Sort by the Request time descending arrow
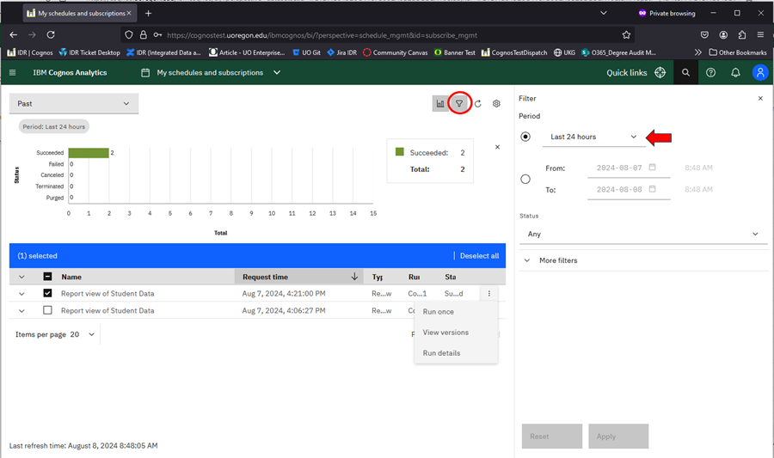The height and width of the screenshot is (458, 774). [x=354, y=277]
